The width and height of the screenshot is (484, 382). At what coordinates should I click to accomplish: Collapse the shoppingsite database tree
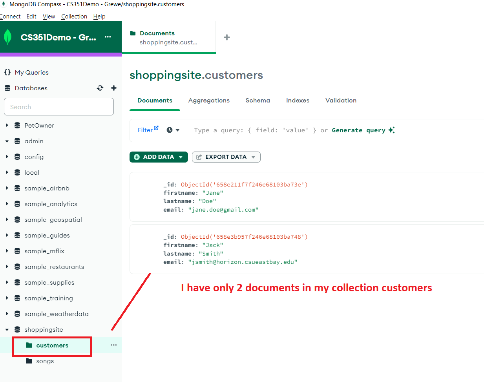[7, 330]
